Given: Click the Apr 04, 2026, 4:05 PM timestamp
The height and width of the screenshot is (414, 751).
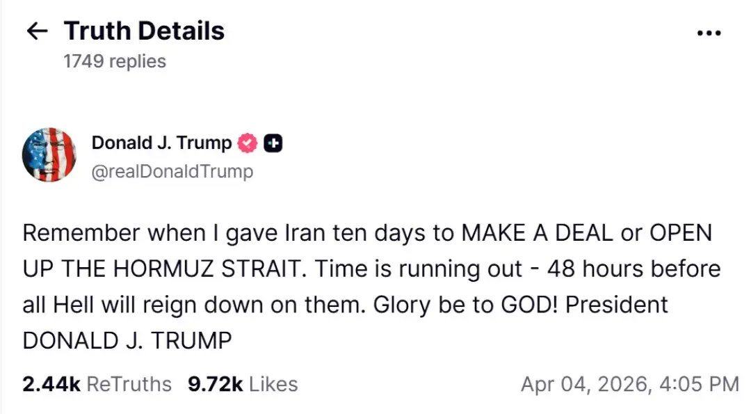Looking at the screenshot, I should coord(629,384).
